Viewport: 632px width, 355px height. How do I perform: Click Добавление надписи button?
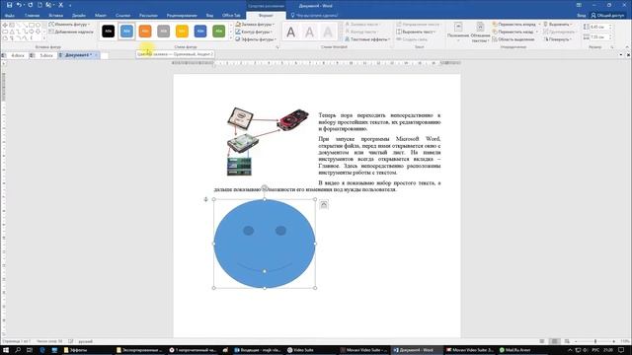coord(71,32)
